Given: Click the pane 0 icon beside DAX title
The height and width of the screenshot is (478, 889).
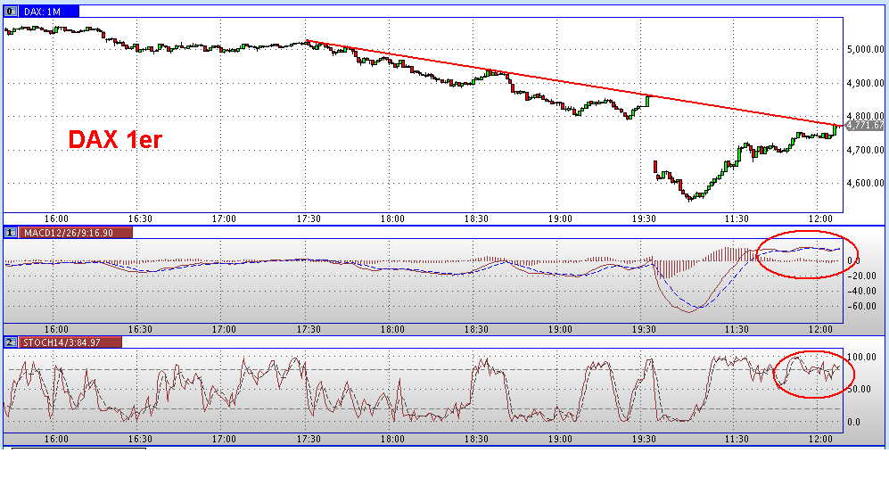Looking at the screenshot, I should [10, 12].
